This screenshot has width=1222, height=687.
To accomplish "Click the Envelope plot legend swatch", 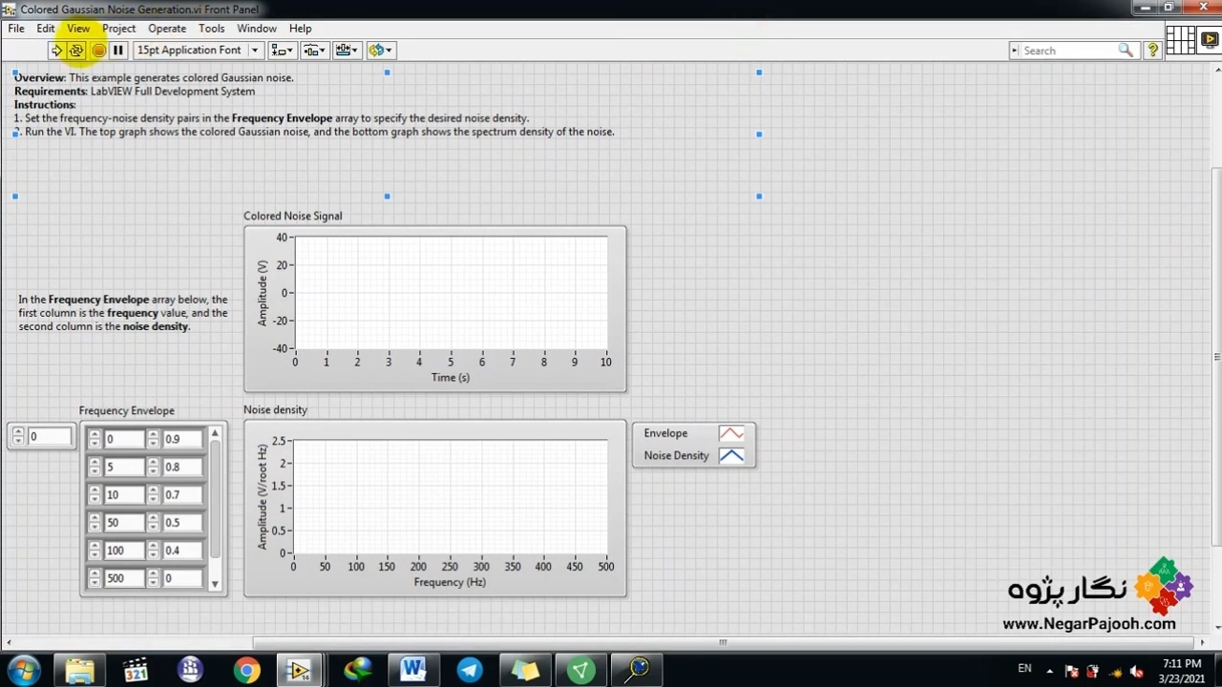I will pyautogui.click(x=731, y=434).
